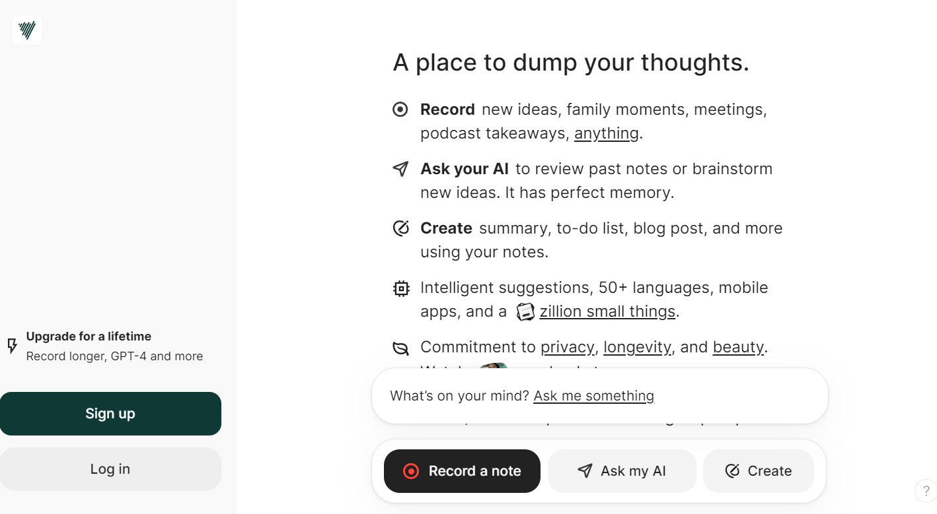Screen dimensions: 937x514
Task: Click the lightning bolt upgrade icon
Action: (12, 346)
